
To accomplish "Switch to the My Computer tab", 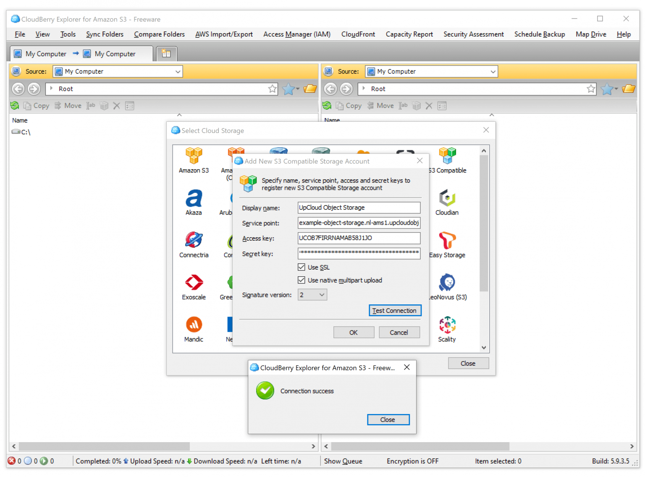I will tap(81, 54).
